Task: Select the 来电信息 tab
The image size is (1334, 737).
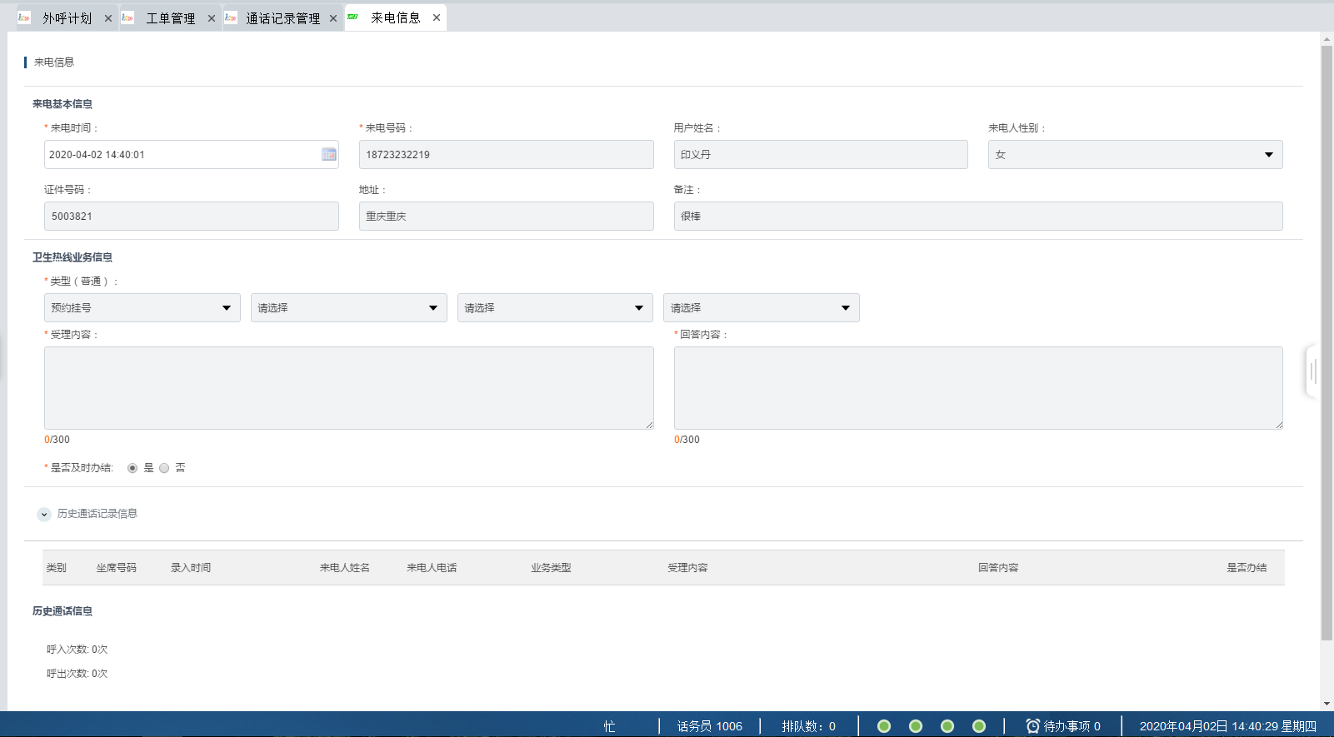Action: pyautogui.click(x=396, y=17)
